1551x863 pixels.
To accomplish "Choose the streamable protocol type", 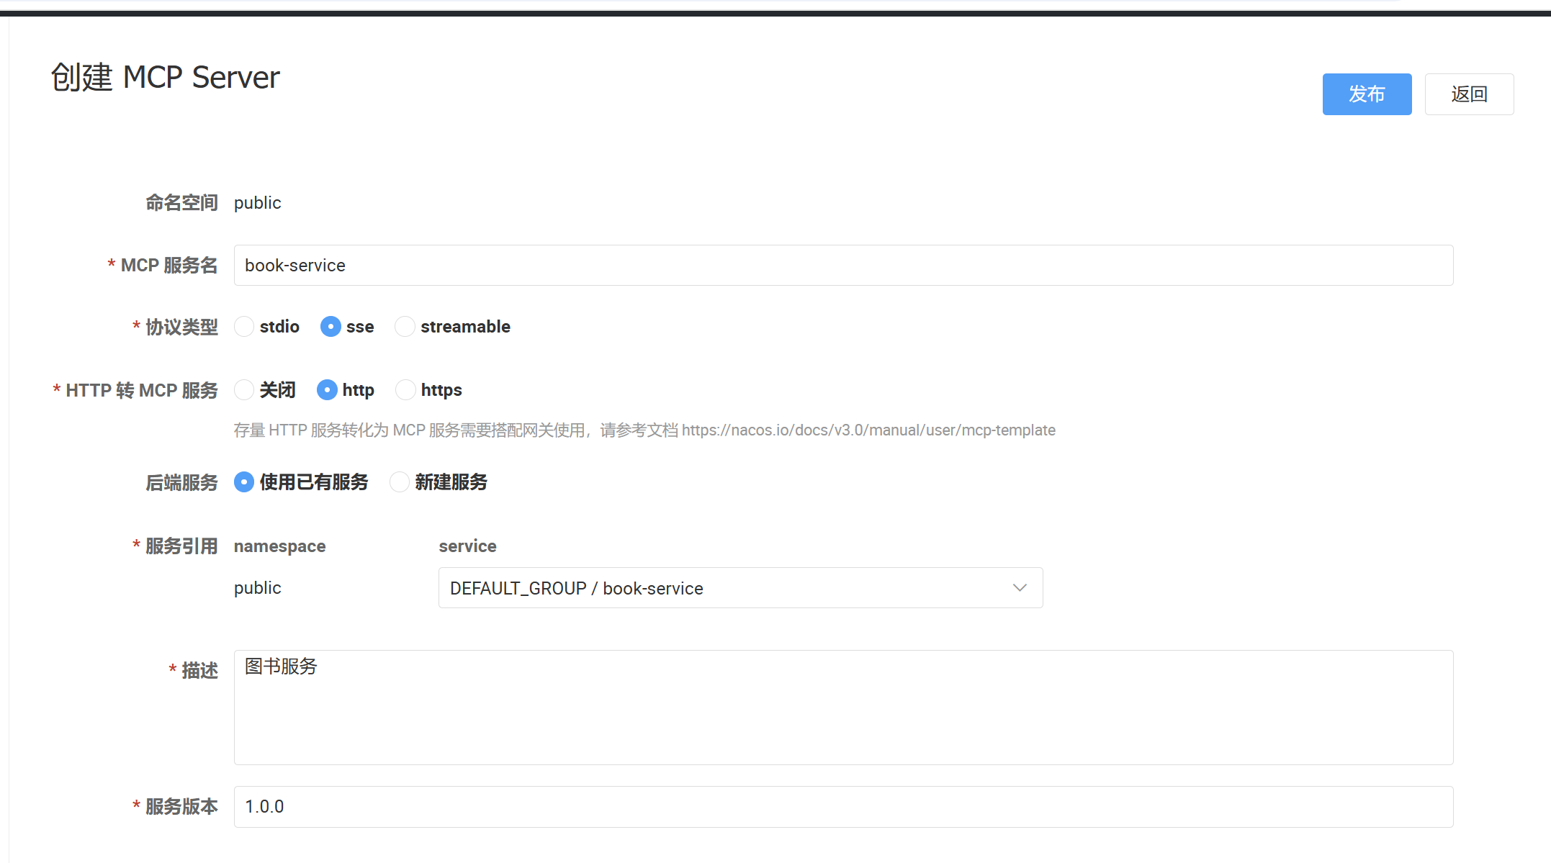I will point(405,327).
